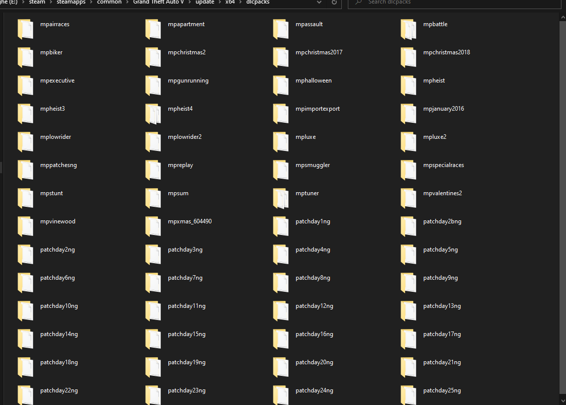Select the mpsum folder name

point(178,193)
